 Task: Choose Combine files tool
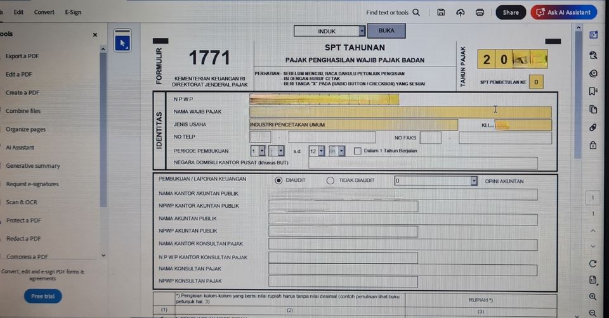[23, 111]
